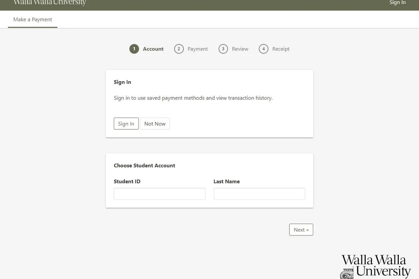Focus the Last Name input field

[259, 194]
